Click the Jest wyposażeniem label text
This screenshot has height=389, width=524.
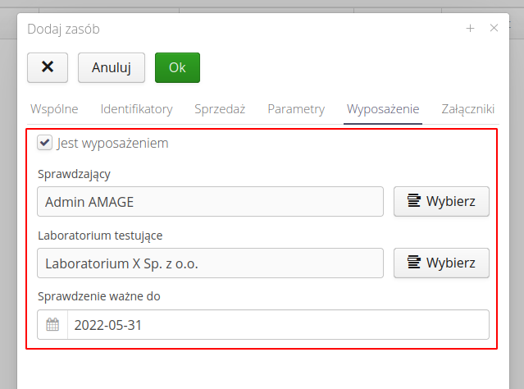pyautogui.click(x=112, y=143)
